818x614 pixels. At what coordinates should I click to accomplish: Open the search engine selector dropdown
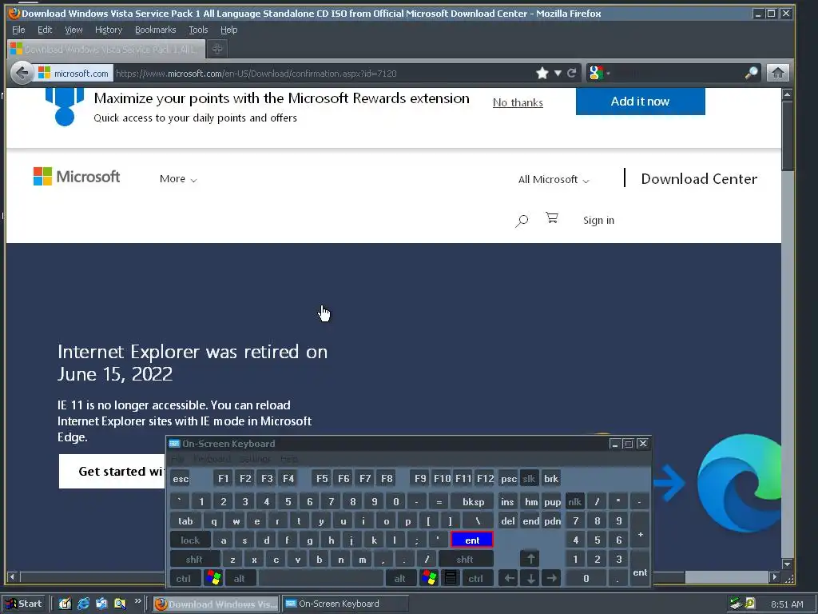click(x=608, y=74)
